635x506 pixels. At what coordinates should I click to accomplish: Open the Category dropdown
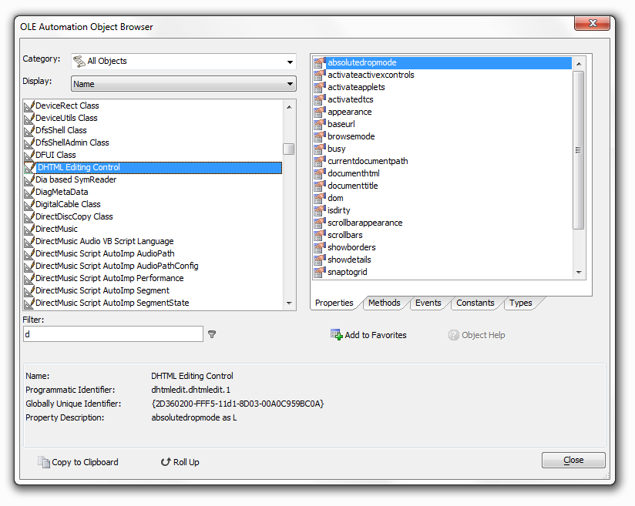(183, 62)
